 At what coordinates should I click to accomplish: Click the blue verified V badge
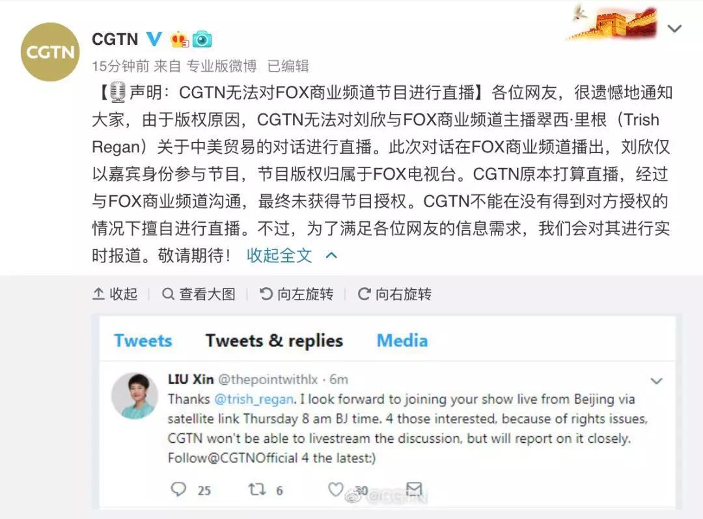click(x=154, y=39)
